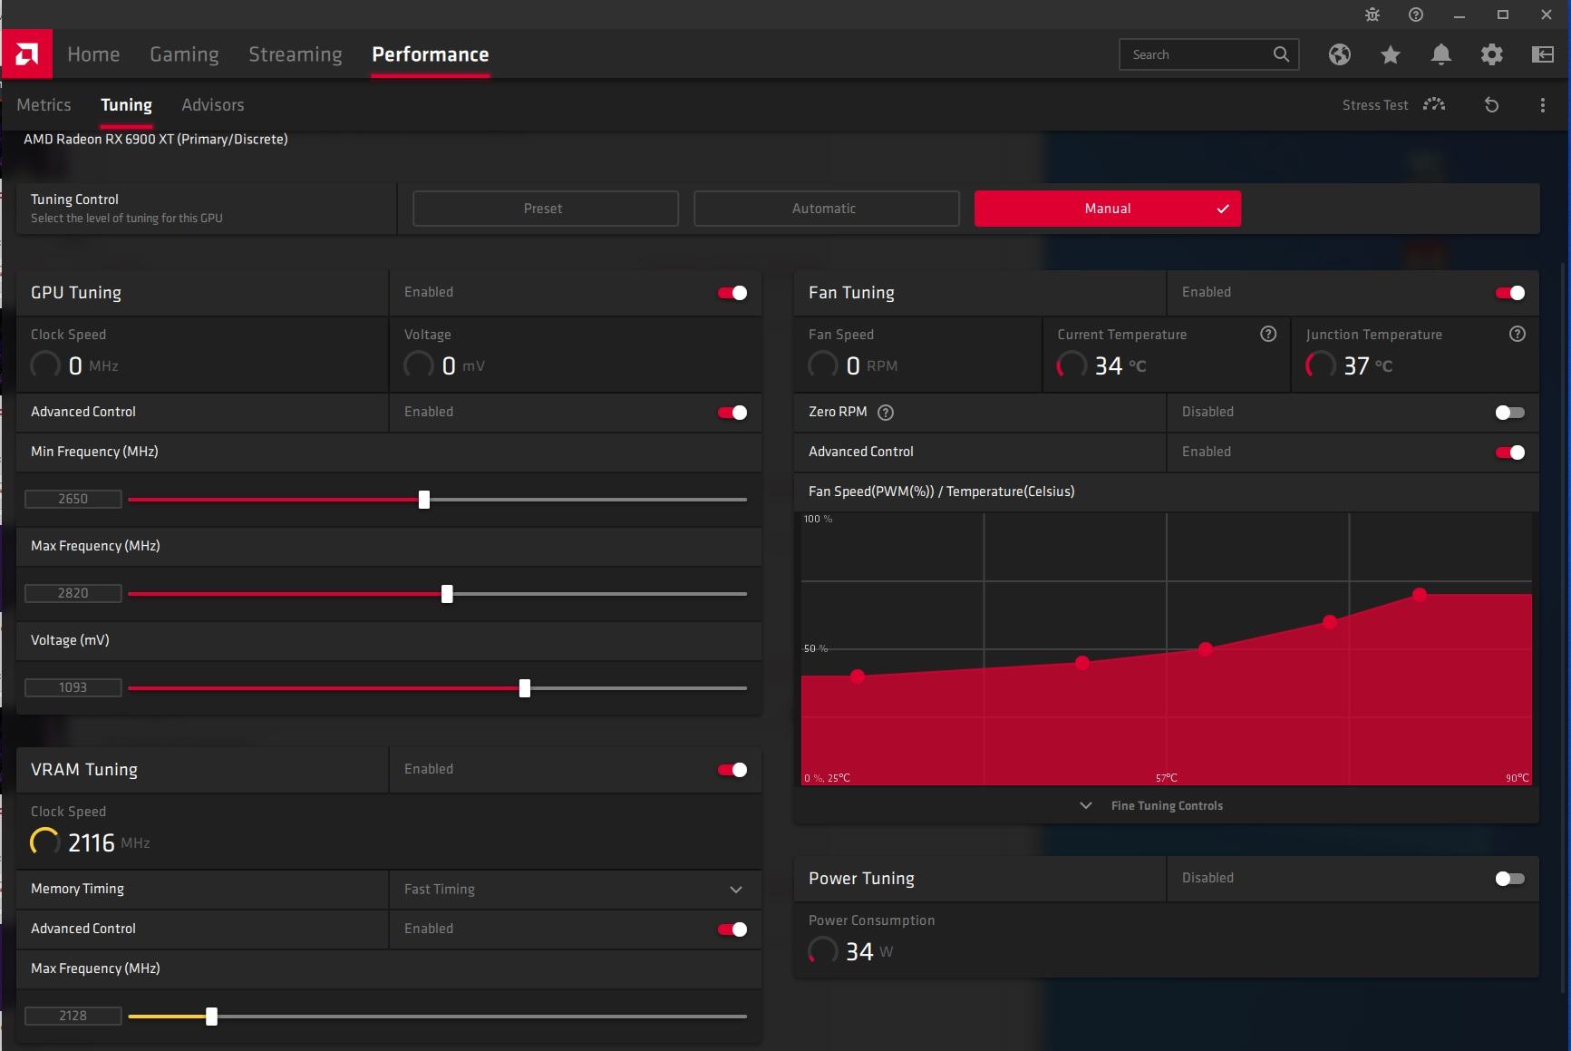The height and width of the screenshot is (1051, 1571).
Task: Click the last fan curve point
Action: (x=1420, y=595)
